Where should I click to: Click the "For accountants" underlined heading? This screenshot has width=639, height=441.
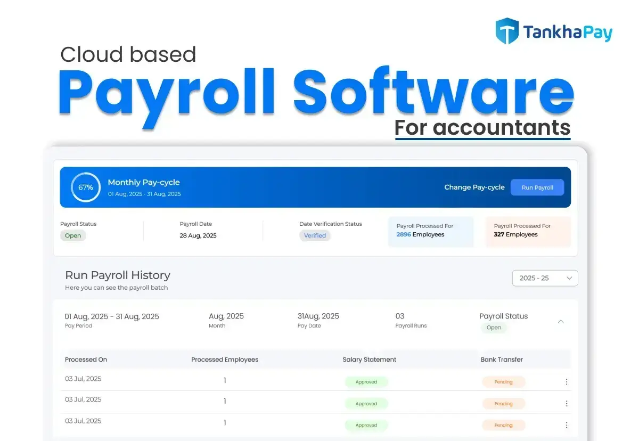[482, 128]
